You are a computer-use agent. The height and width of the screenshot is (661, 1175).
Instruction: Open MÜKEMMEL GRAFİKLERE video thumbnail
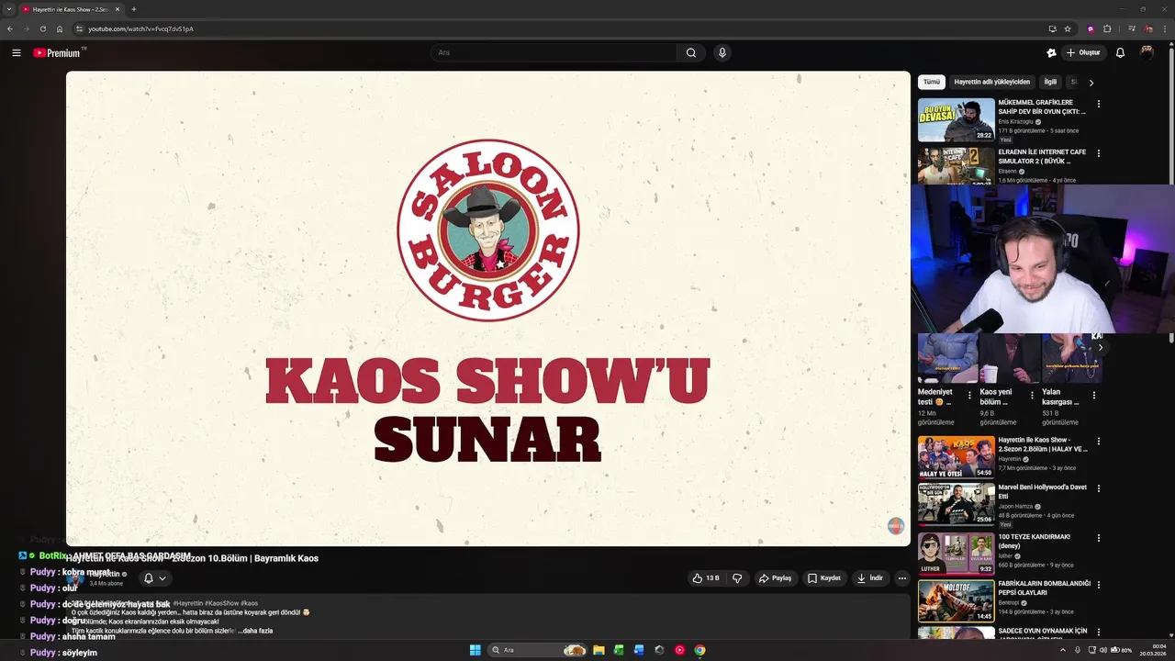956,119
